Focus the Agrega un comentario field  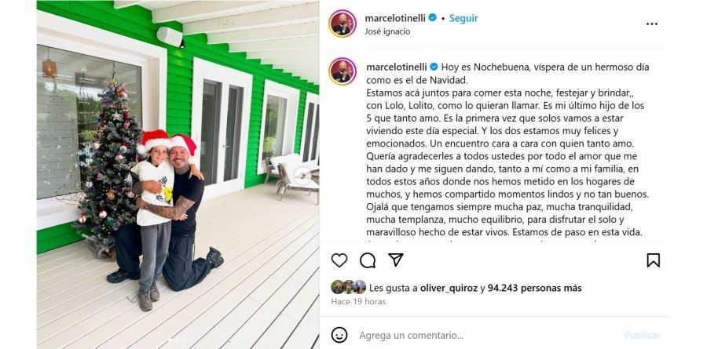point(487,336)
